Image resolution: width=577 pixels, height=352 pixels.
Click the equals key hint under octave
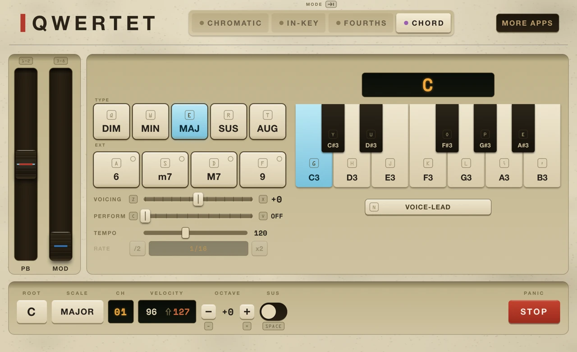tap(247, 326)
